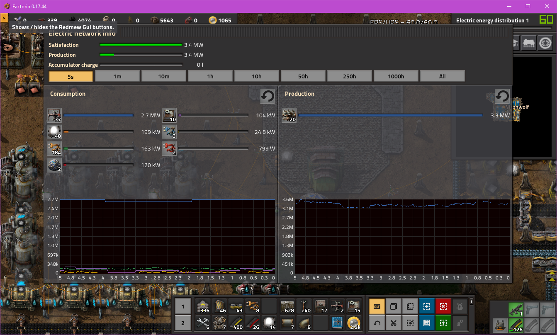Click the Production progress bar in network info
Screen dimensions: 557x335
tap(141, 55)
